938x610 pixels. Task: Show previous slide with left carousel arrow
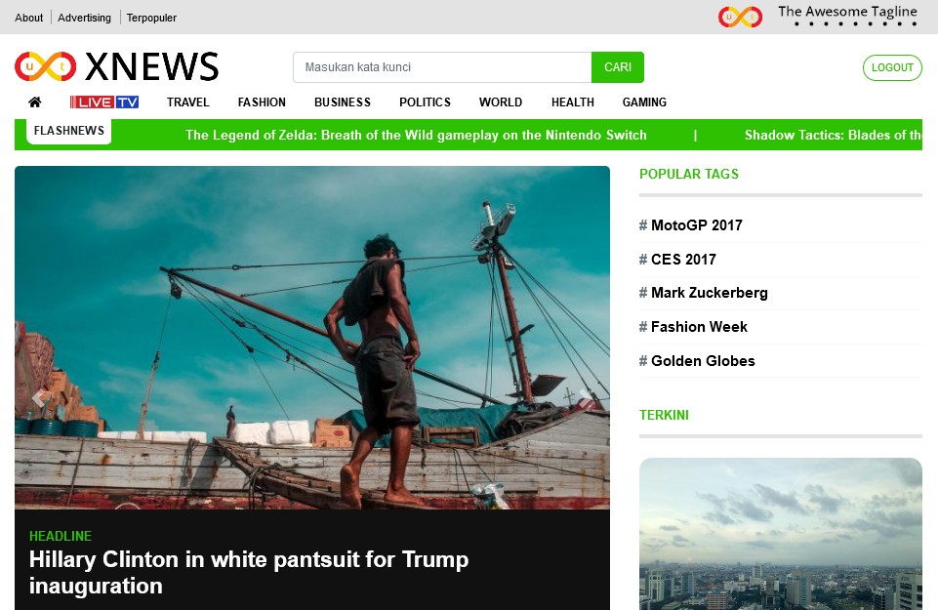[39, 397]
